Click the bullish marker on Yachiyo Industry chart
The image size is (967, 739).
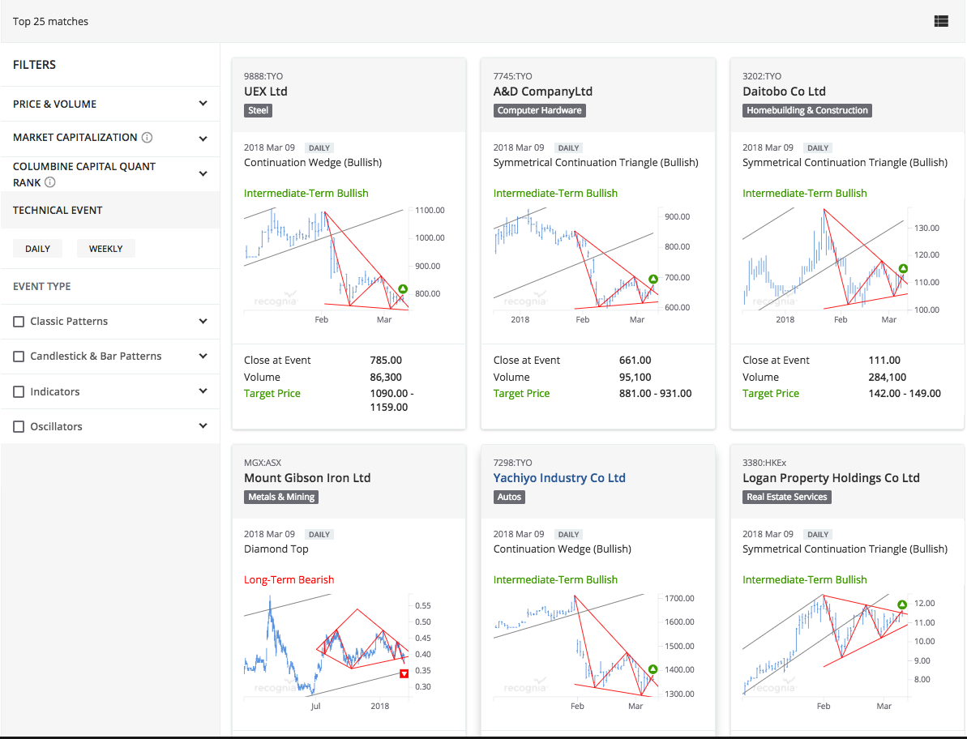(x=653, y=669)
